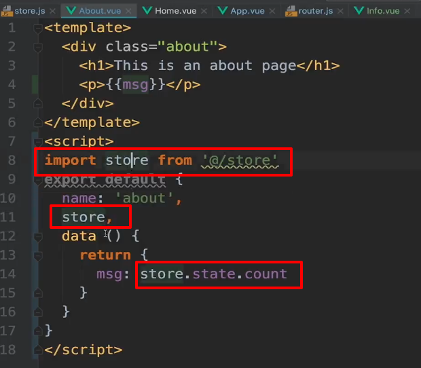Close the App.vue tab

[x=272, y=12]
